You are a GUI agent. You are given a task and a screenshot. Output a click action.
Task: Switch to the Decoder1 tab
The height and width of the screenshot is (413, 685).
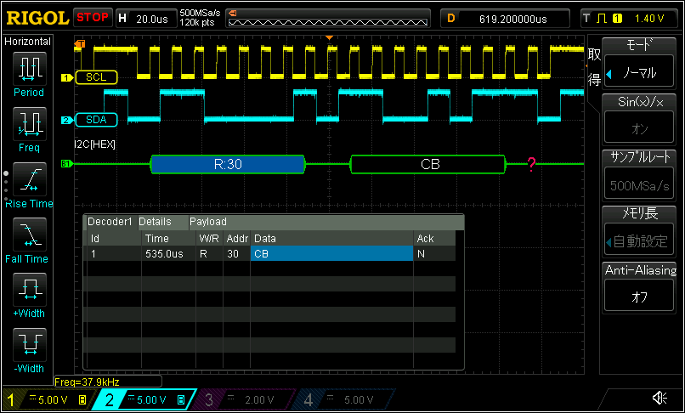110,222
